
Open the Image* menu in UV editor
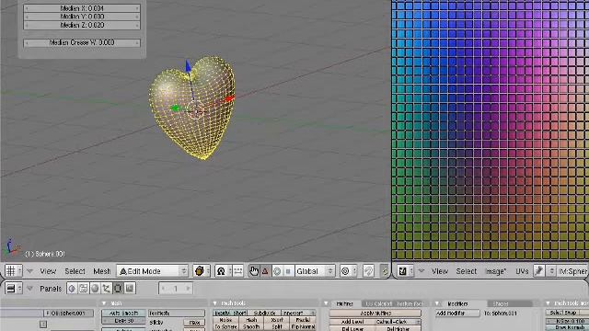[x=495, y=271]
